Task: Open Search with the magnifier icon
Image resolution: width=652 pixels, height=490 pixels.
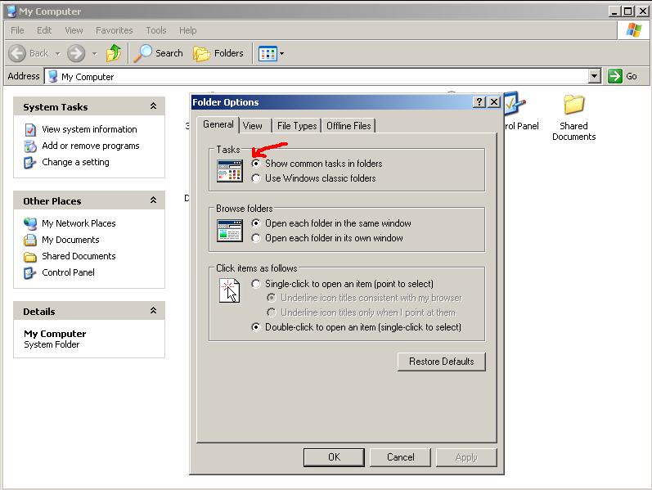Action: pos(142,53)
